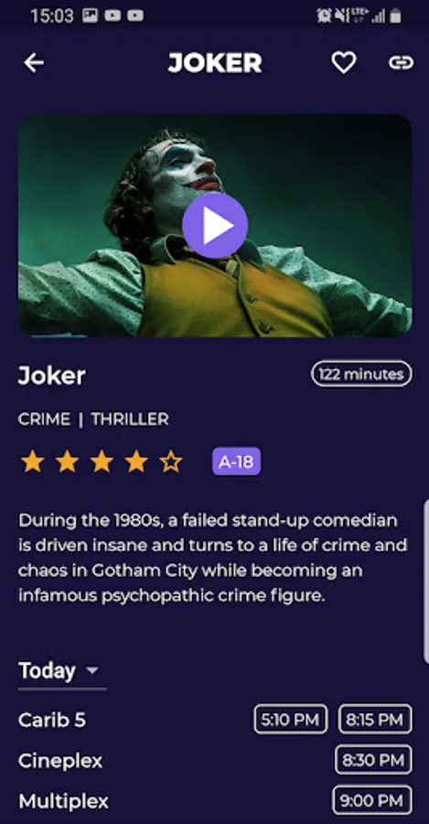Tap the THRILLER genre label

tap(130, 419)
